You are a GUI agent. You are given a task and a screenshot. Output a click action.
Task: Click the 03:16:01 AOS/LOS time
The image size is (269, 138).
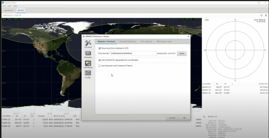(264, 87)
